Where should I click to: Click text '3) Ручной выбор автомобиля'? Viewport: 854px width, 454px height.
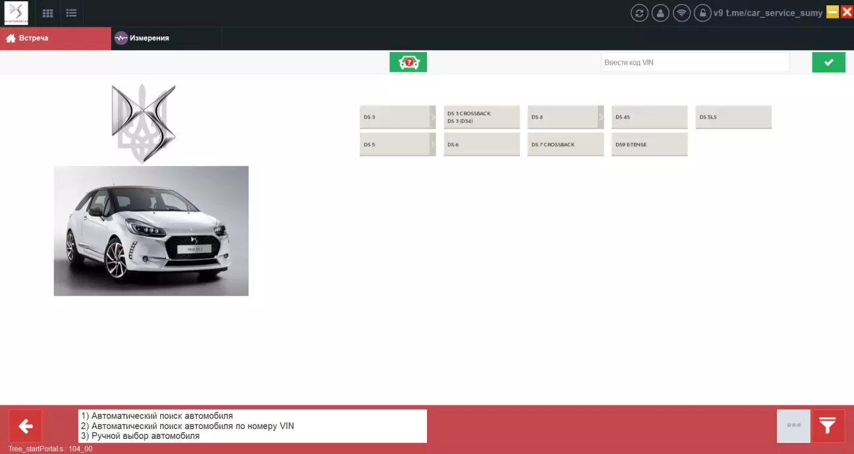coord(140,436)
